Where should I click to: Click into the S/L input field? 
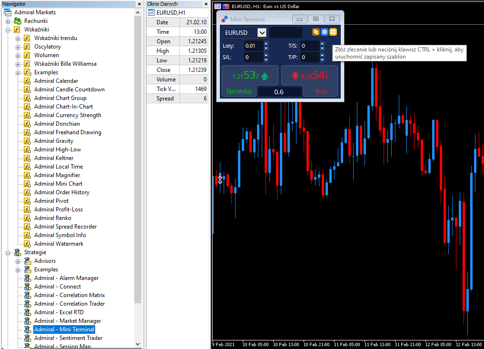(254, 57)
